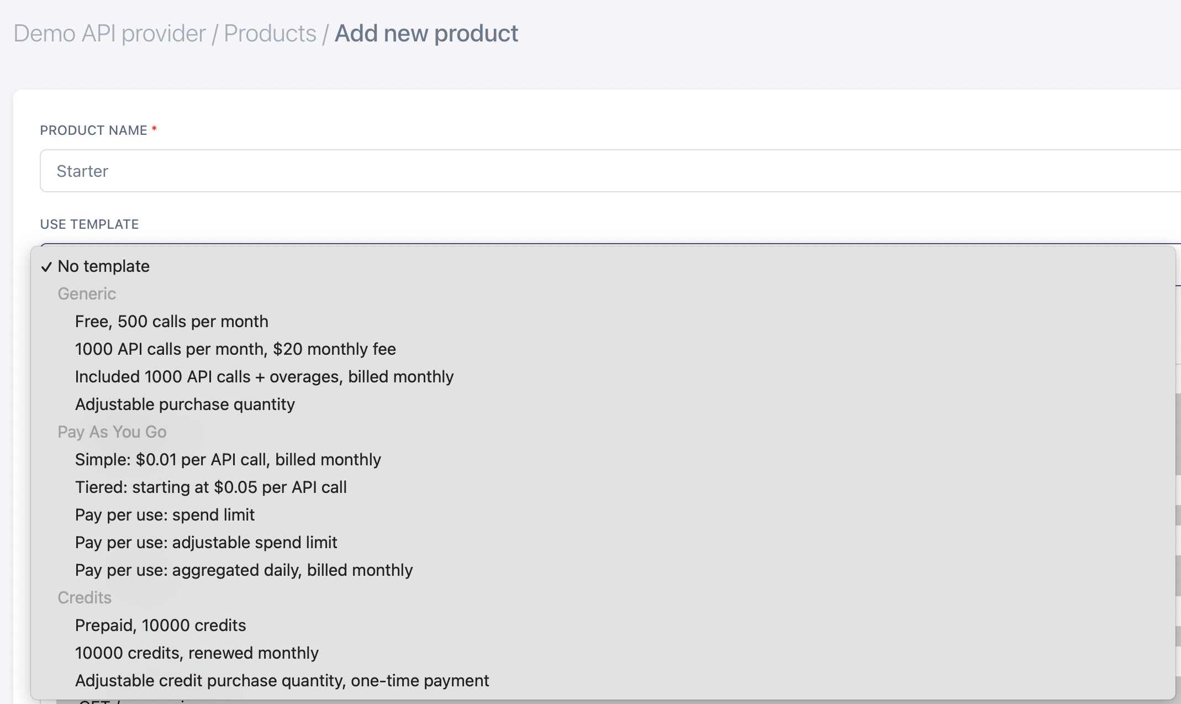Click the checkmark beside "No template"

point(47,266)
